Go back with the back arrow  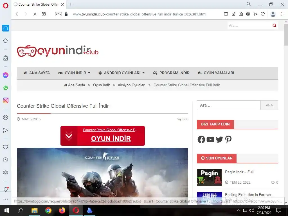coord(17,14)
